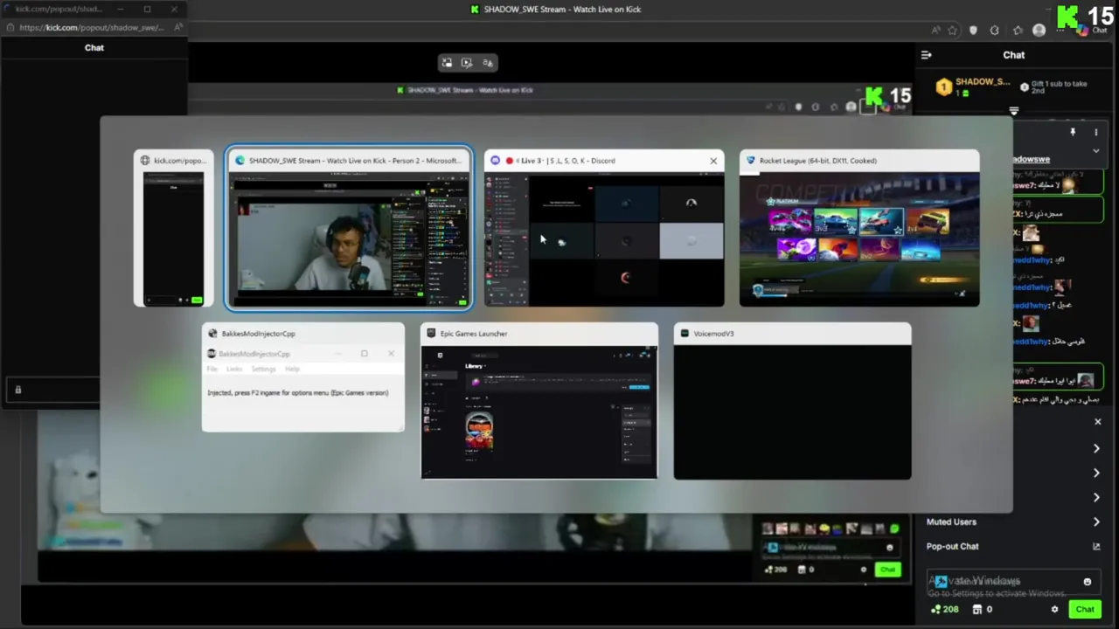Open the Kick shop icon showing 0
Viewport: 1119px width, 629px height.
tap(983, 610)
